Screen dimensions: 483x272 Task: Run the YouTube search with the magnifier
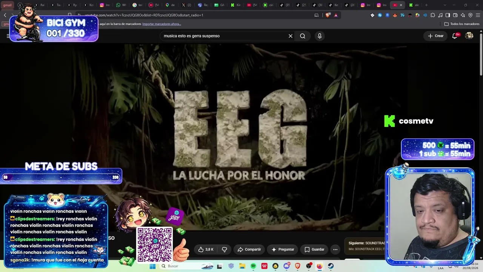(303, 36)
